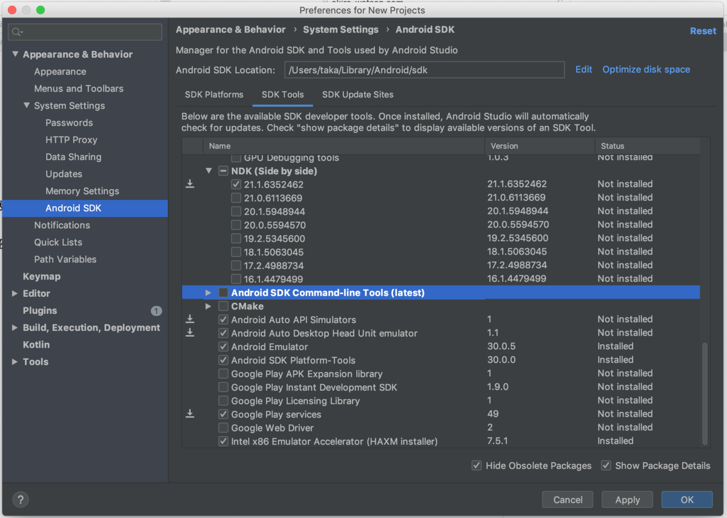Uncheck Intel x86 Emulator Accelerator

[224, 441]
